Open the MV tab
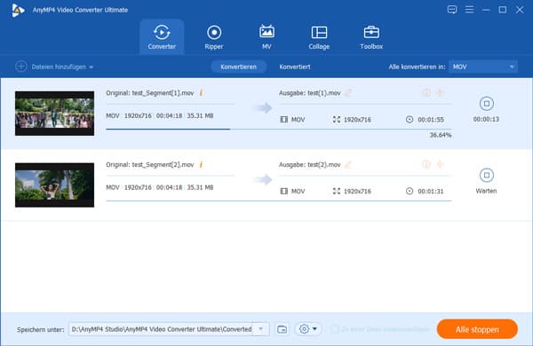The image size is (533, 346). pos(266,37)
